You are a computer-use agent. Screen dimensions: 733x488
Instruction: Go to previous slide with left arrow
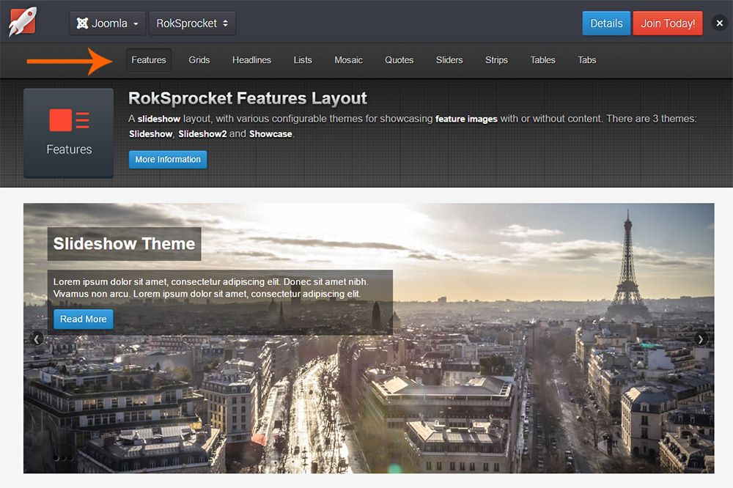37,339
